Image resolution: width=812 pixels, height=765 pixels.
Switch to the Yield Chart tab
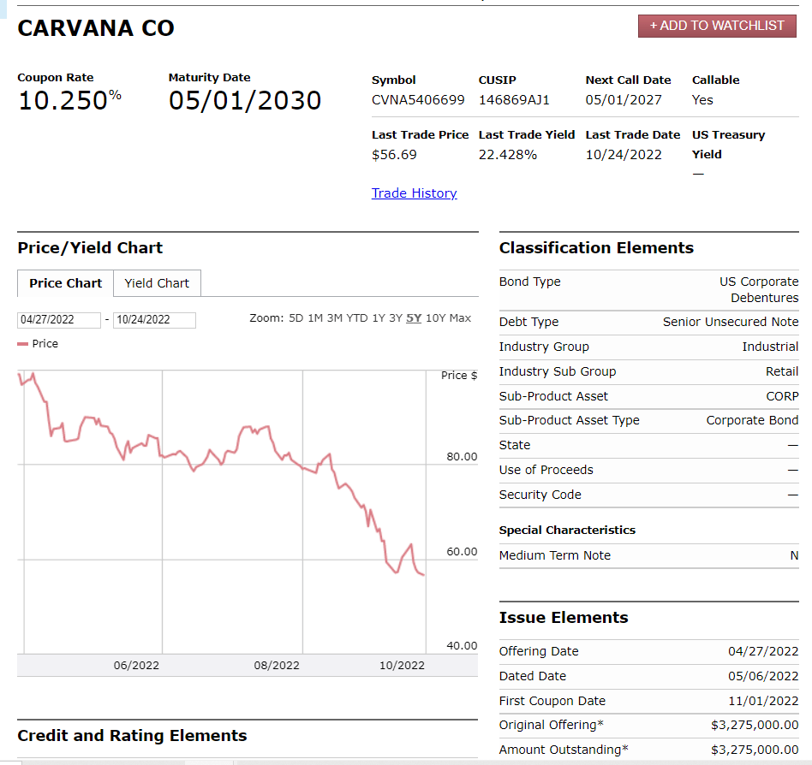[157, 283]
